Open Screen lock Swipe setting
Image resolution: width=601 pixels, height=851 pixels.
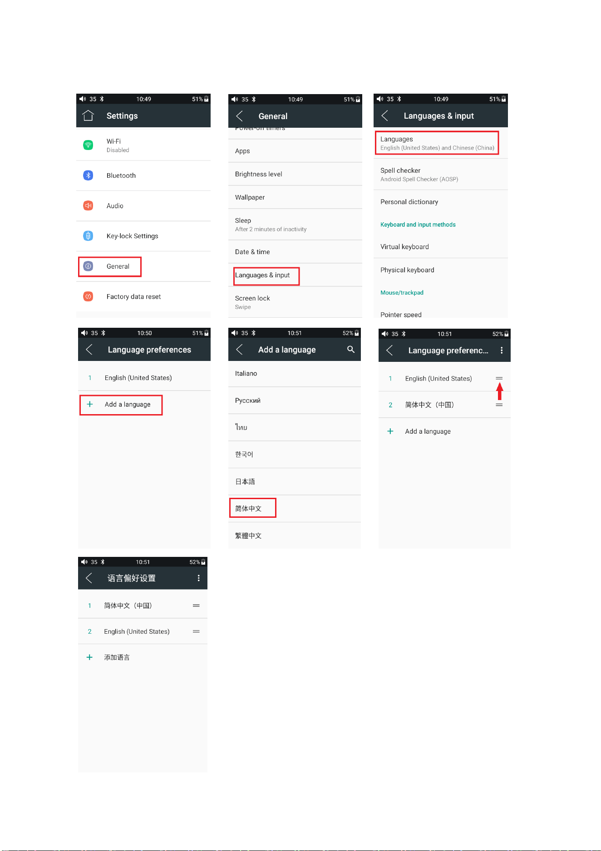295,302
